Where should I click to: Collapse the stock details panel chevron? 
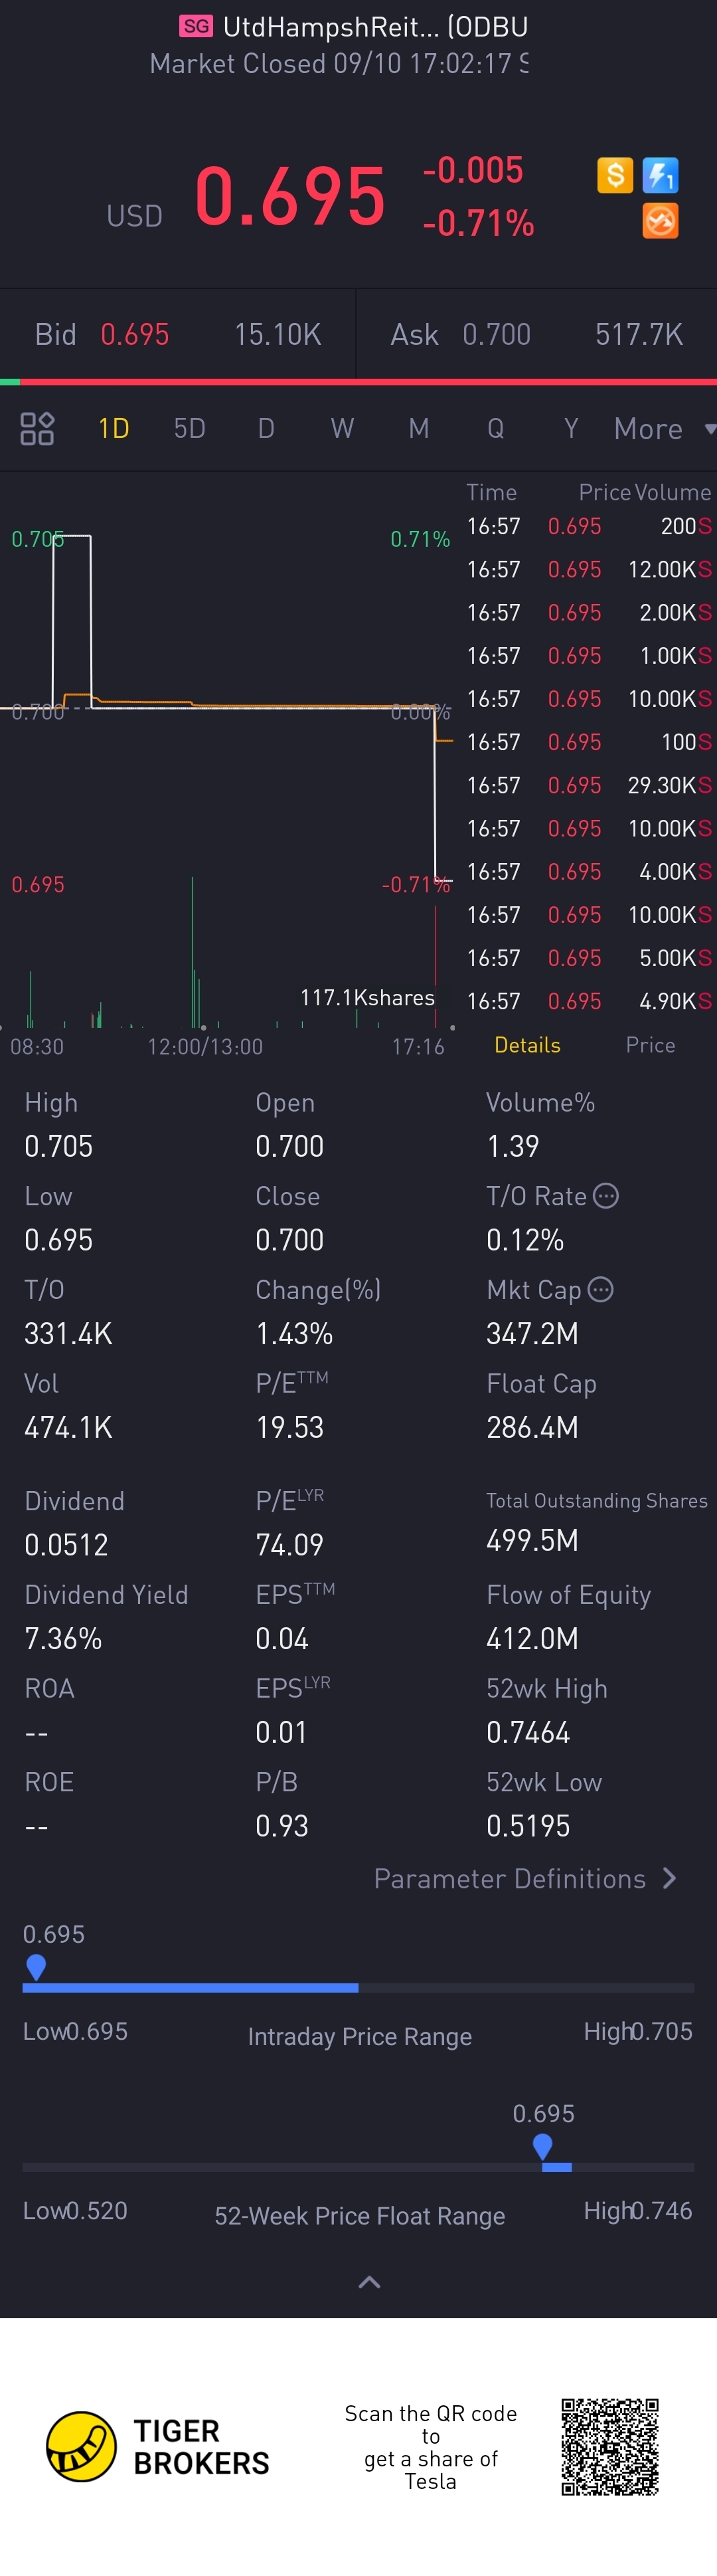pyautogui.click(x=370, y=2282)
